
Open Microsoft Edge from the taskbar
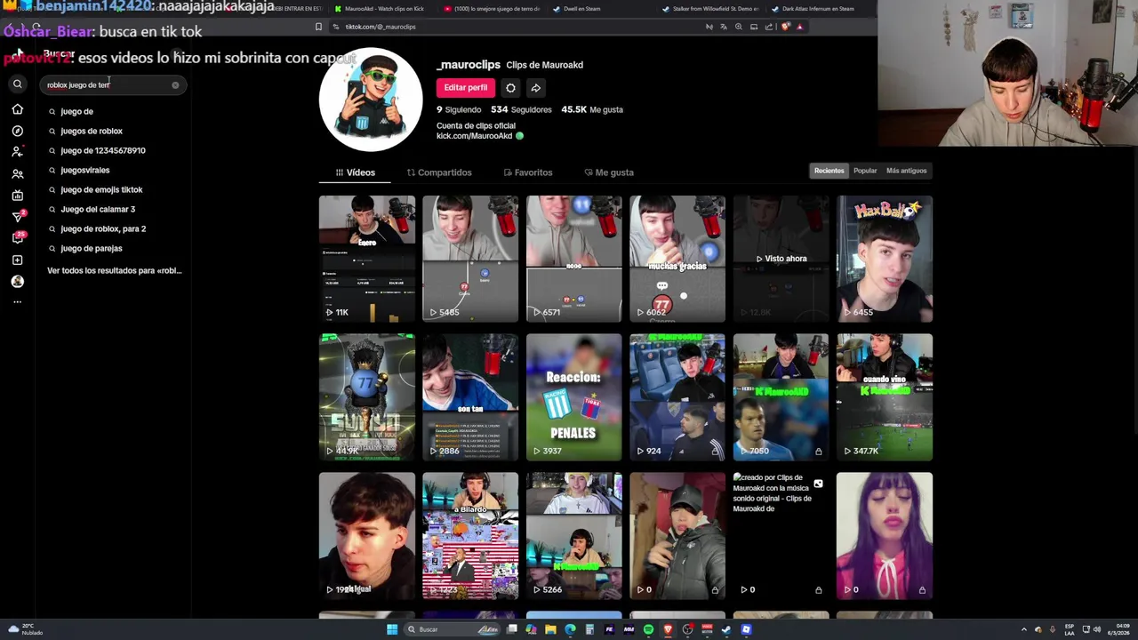point(570,629)
